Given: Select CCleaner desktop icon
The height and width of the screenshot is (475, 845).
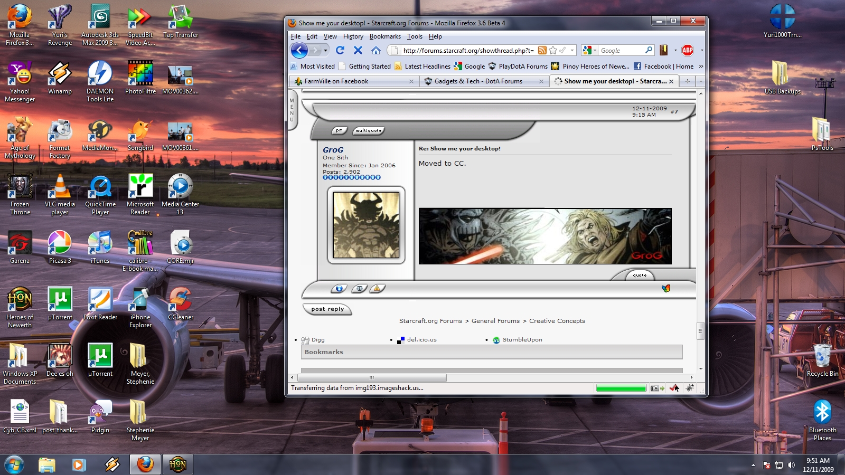Looking at the screenshot, I should 180,303.
